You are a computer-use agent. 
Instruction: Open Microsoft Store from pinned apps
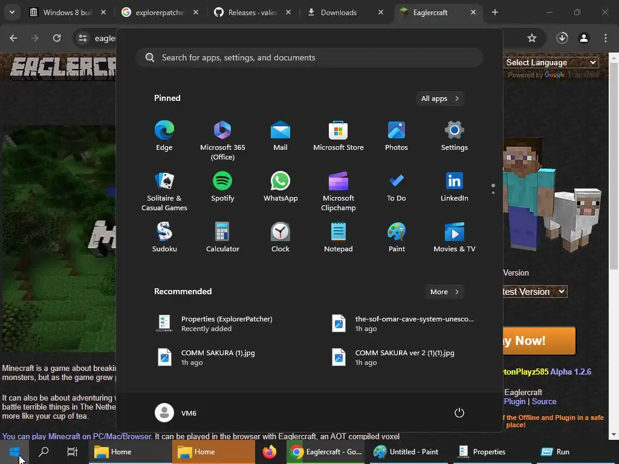click(339, 136)
